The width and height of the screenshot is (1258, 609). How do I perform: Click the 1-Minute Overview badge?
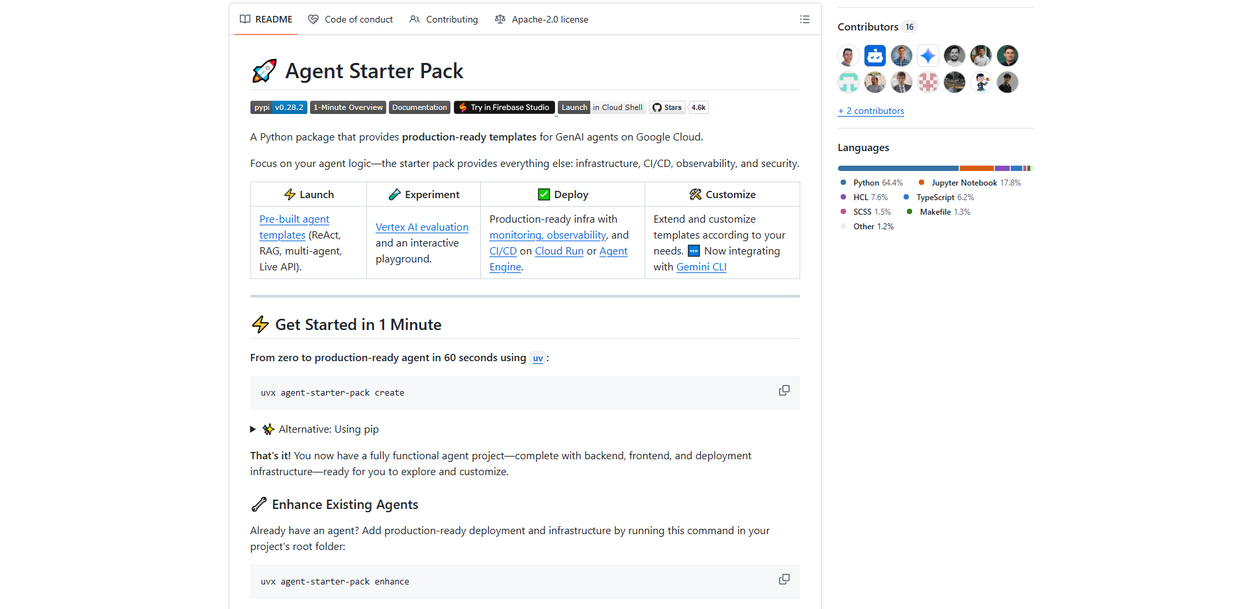coord(348,107)
